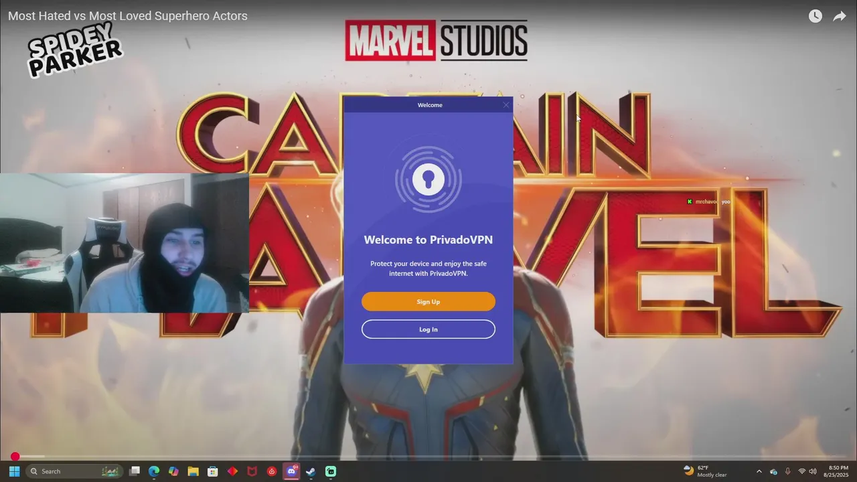This screenshot has height=482, width=857.
Task: Click the Mostly clear weather text
Action: 712,475
